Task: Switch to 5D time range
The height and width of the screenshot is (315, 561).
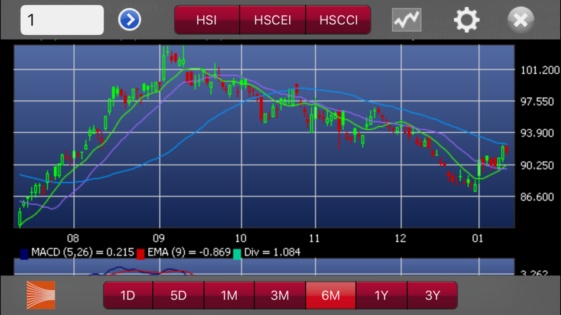Action: 178,296
